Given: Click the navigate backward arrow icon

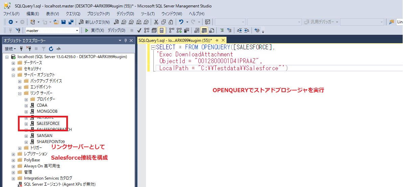Looking at the screenshot, I should [x=11, y=22].
